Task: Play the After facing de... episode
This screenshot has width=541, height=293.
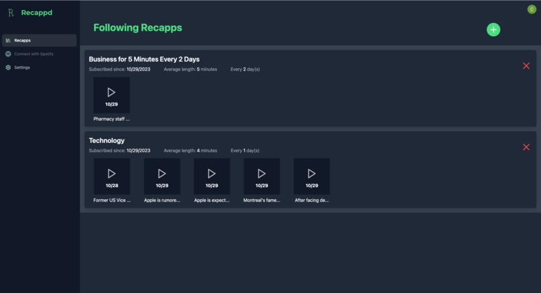Action: pyautogui.click(x=311, y=176)
